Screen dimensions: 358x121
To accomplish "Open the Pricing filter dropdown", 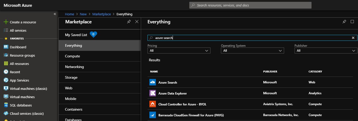I will (x=179, y=51).
